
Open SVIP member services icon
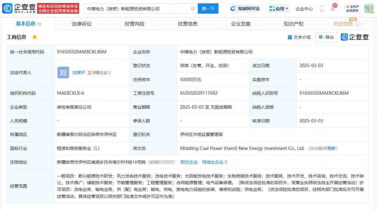pos(352,8)
